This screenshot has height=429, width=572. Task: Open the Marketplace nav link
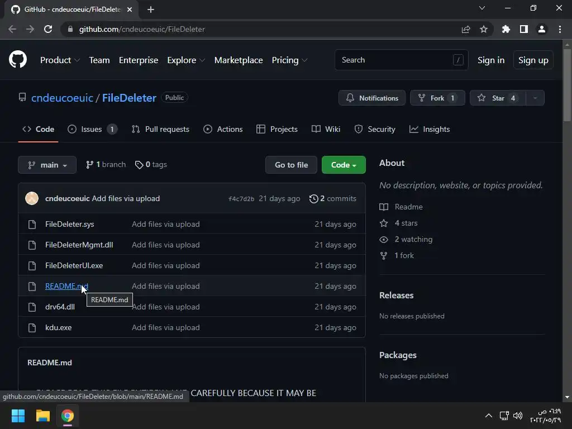pyautogui.click(x=239, y=60)
